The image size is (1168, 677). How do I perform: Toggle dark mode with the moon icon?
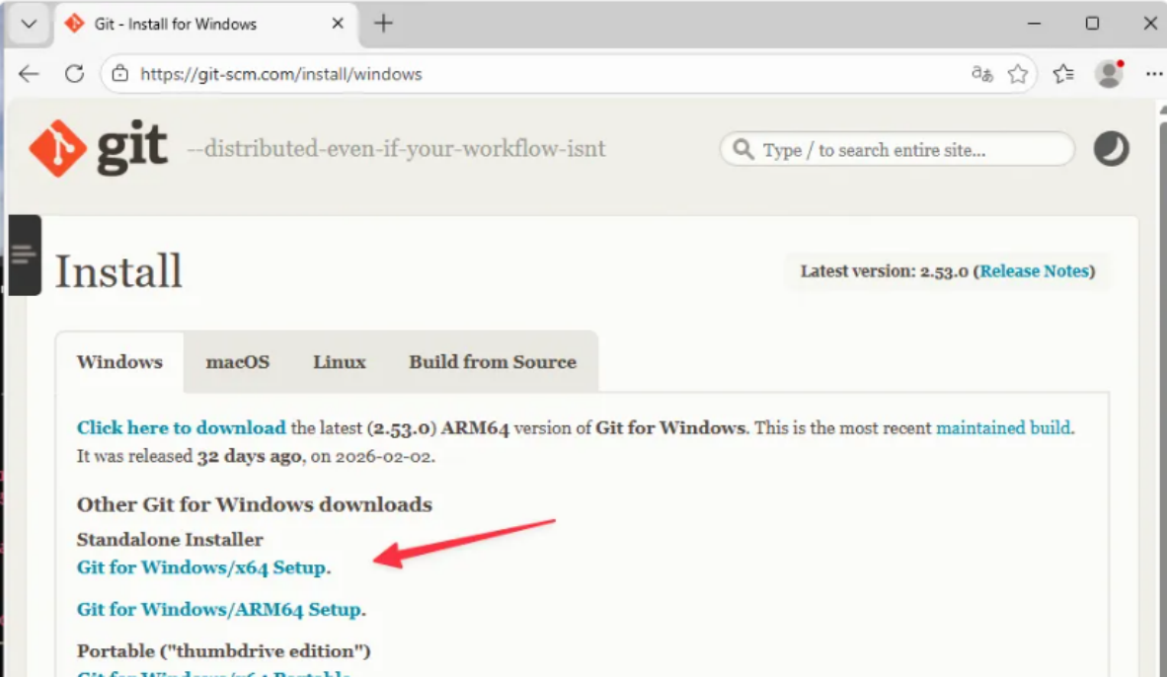[x=1111, y=149]
